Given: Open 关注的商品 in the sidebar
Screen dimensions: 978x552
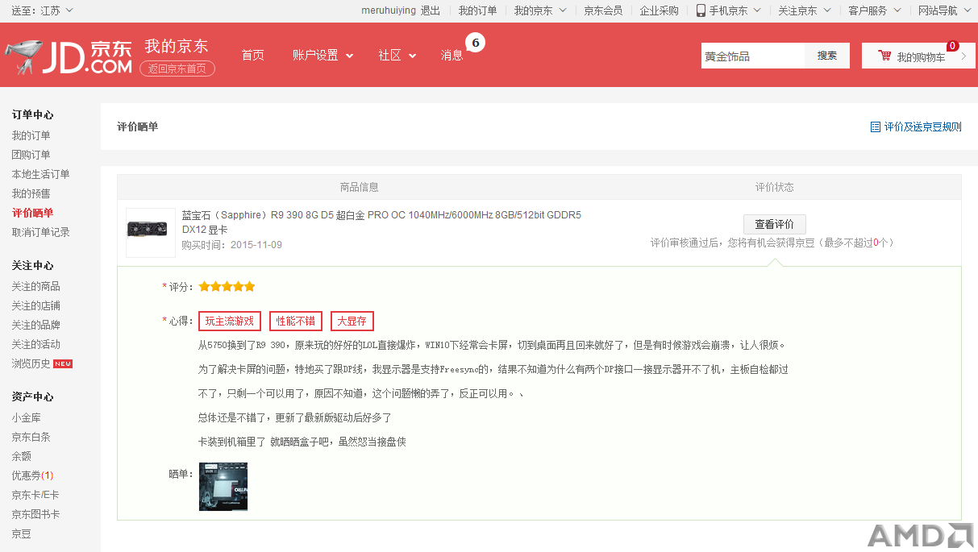Looking at the screenshot, I should click(35, 286).
